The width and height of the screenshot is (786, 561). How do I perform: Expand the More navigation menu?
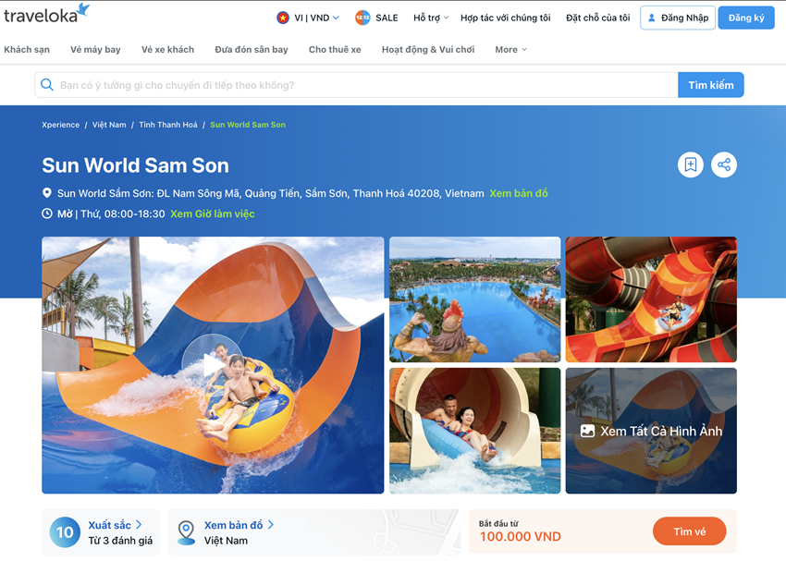coord(510,50)
